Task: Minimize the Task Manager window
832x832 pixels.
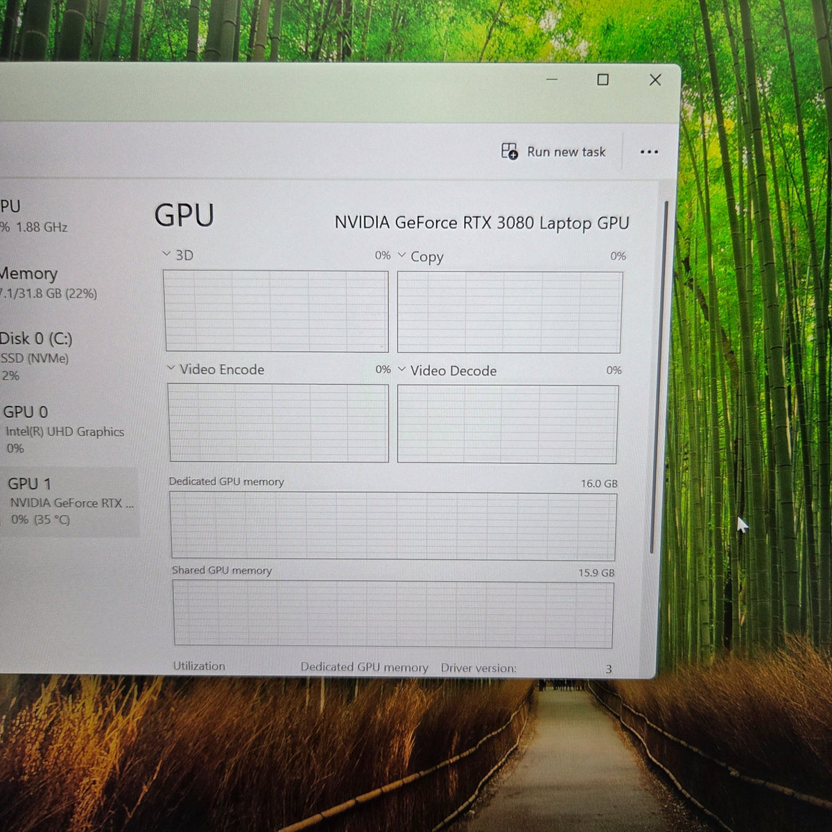Action: tap(552, 80)
